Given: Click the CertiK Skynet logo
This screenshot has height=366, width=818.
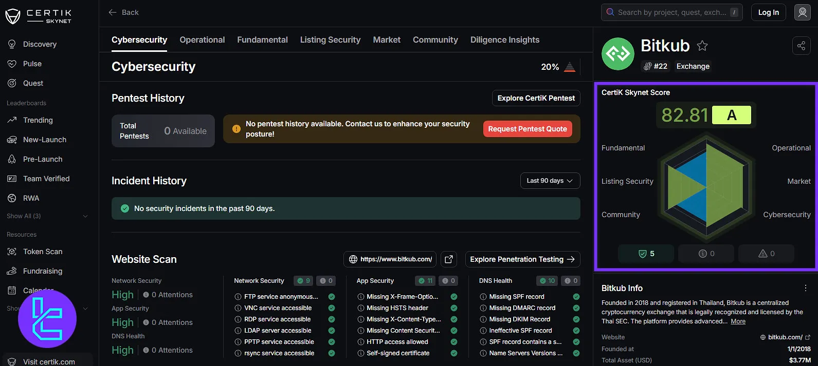Looking at the screenshot, I should coord(39,16).
